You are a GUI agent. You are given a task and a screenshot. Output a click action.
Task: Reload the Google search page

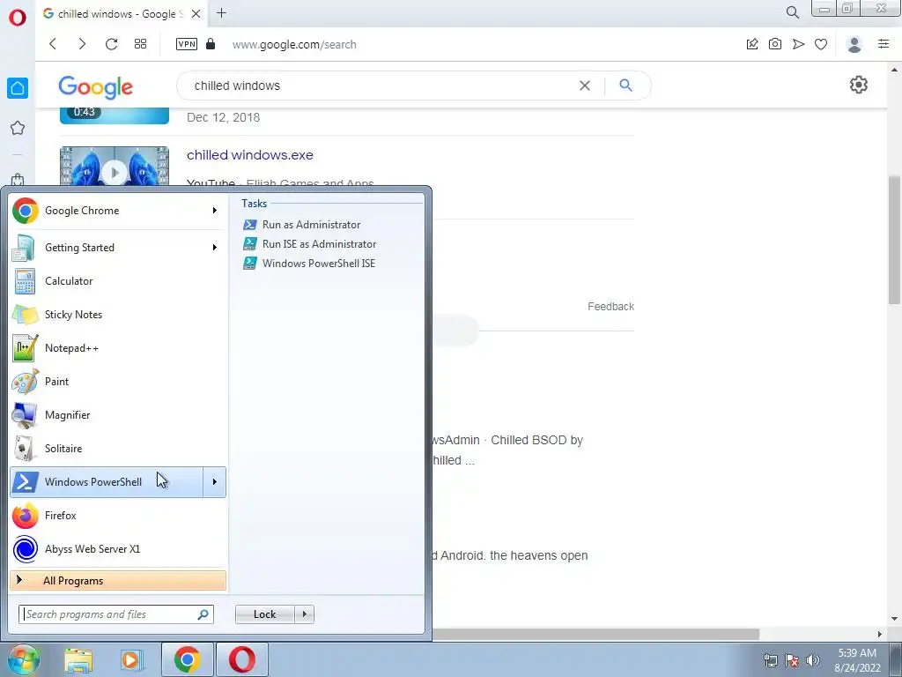[x=112, y=44]
